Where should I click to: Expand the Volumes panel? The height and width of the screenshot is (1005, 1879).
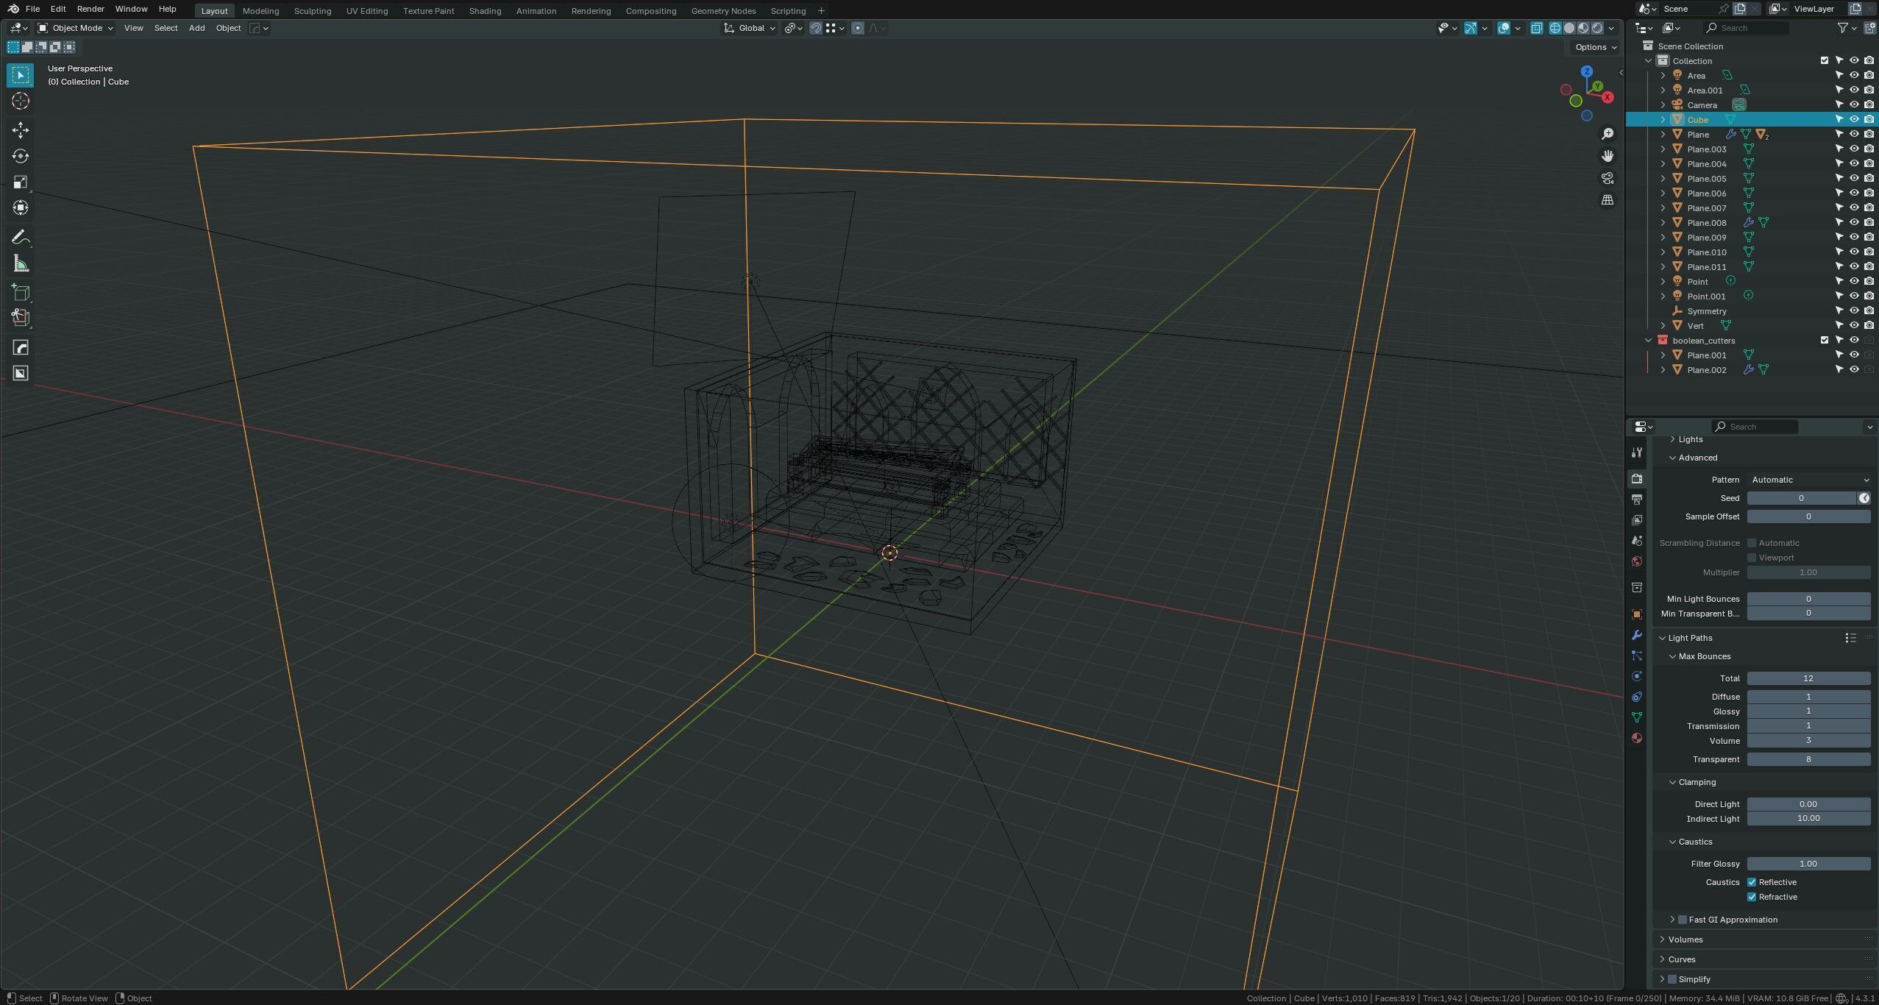1685,940
